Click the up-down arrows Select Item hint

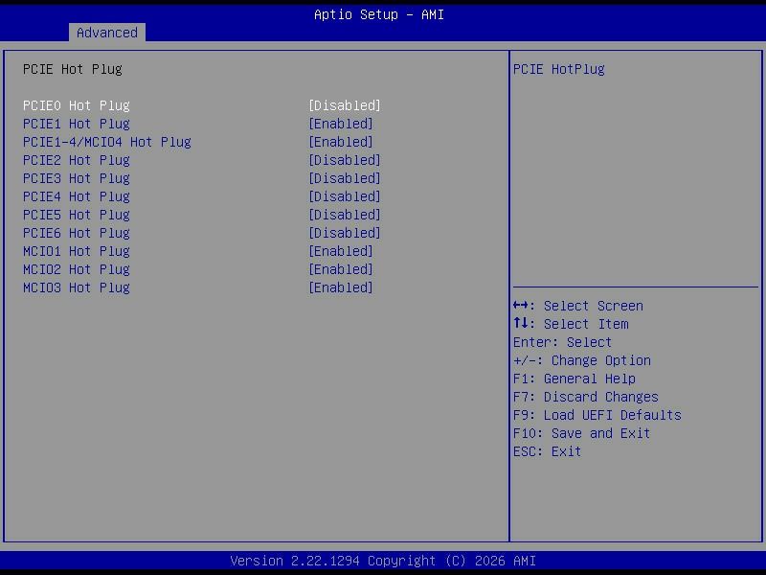571,324
